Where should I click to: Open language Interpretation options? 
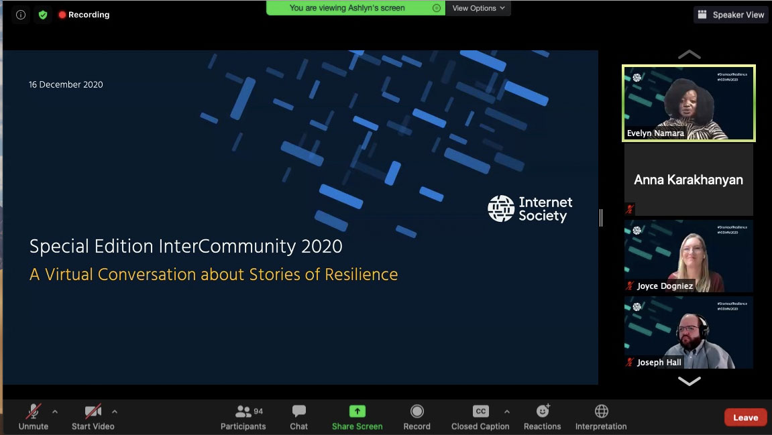pyautogui.click(x=601, y=417)
